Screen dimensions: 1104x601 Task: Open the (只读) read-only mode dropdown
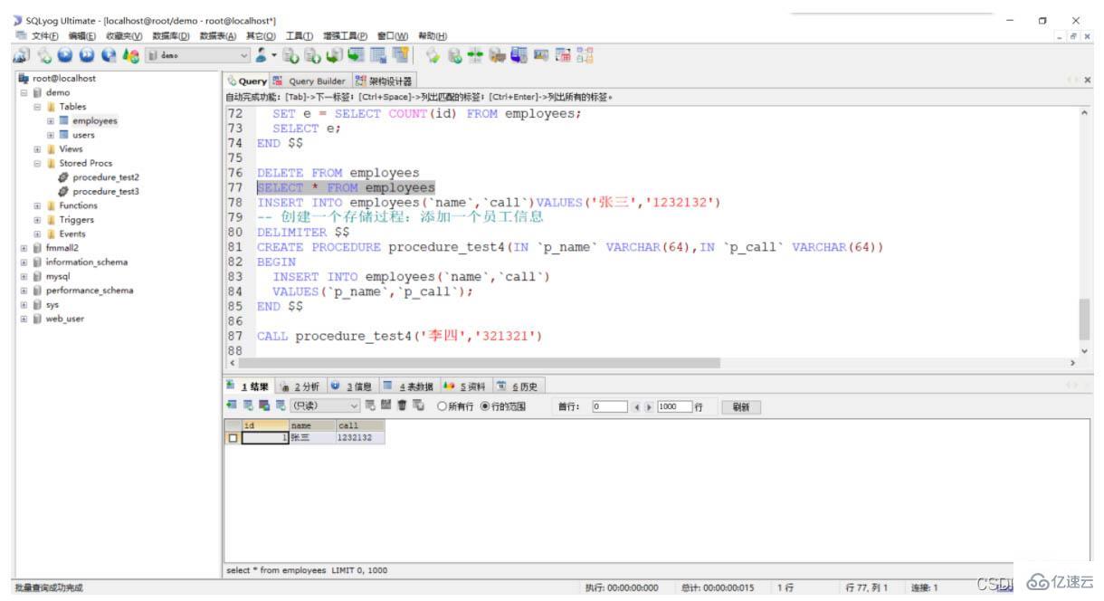click(x=354, y=407)
